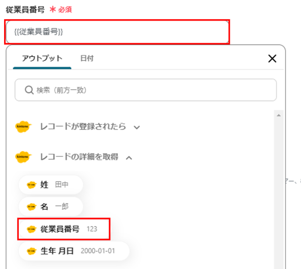Click the kintone icon beside レコードが登録されたら
301x269 pixels.
coord(23,127)
